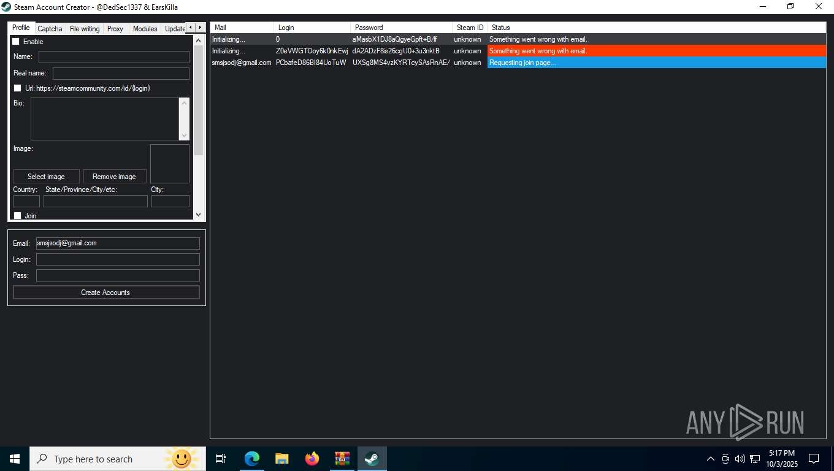Open WinRAR from the taskbar
The width and height of the screenshot is (834, 471).
click(x=342, y=459)
